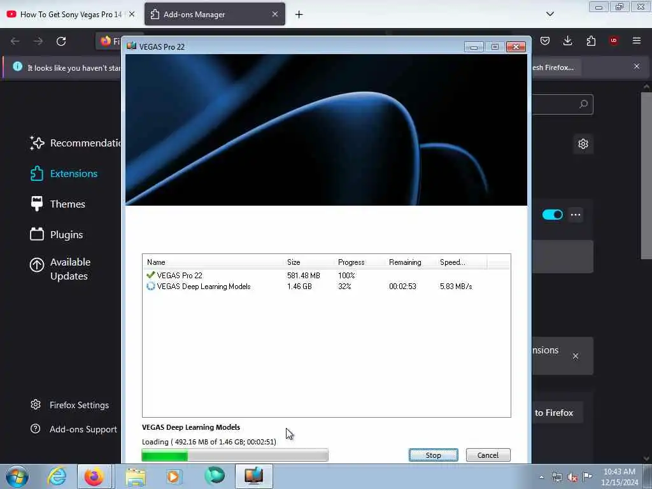Reload the current Firefox page
The height and width of the screenshot is (489, 652).
coord(61,41)
